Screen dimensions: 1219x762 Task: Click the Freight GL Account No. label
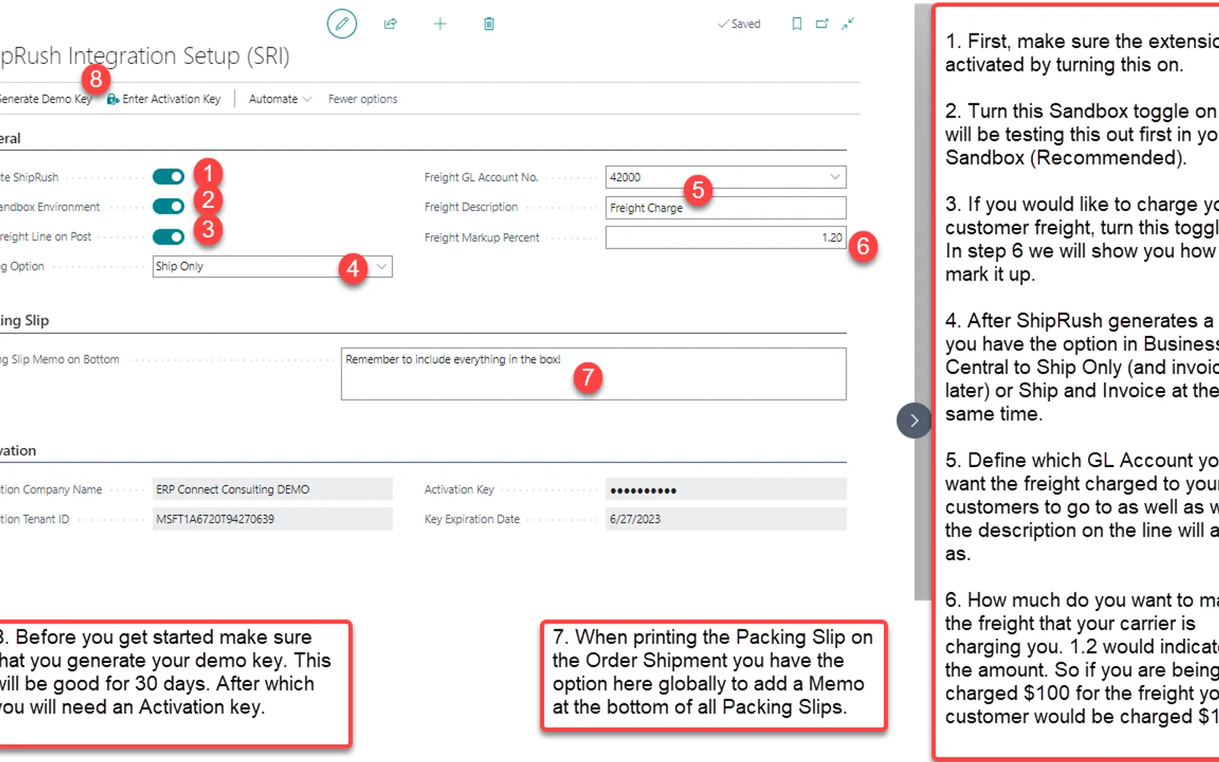coord(481,177)
